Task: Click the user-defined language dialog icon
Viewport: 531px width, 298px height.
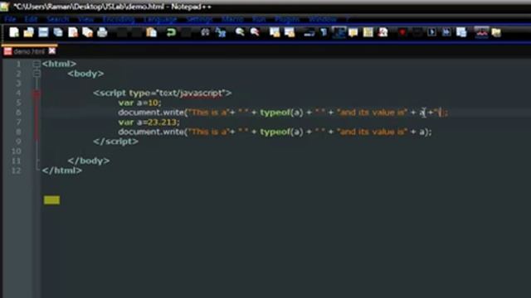Action: (353, 32)
